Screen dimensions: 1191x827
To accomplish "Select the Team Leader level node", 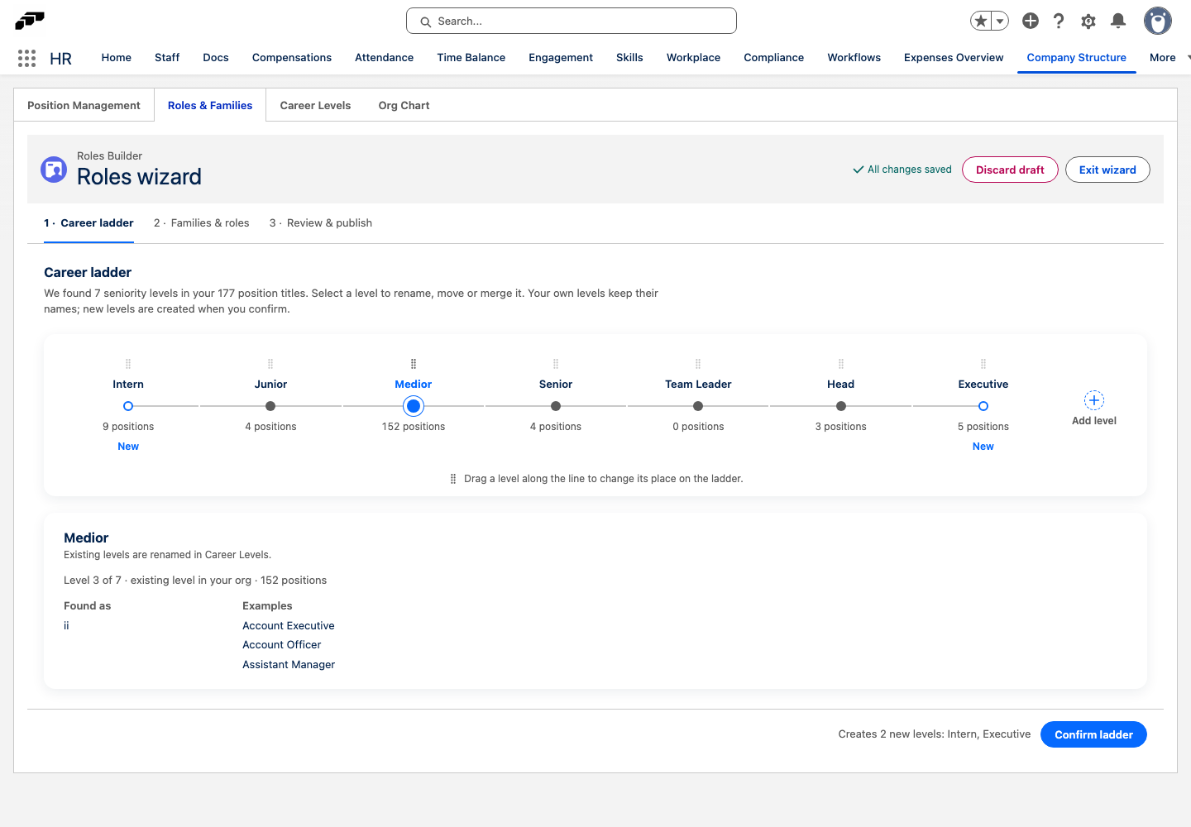I will [x=698, y=406].
